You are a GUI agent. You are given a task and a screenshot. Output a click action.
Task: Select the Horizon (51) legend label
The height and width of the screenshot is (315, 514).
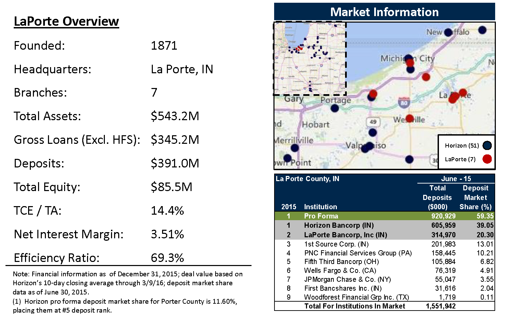pos(462,146)
